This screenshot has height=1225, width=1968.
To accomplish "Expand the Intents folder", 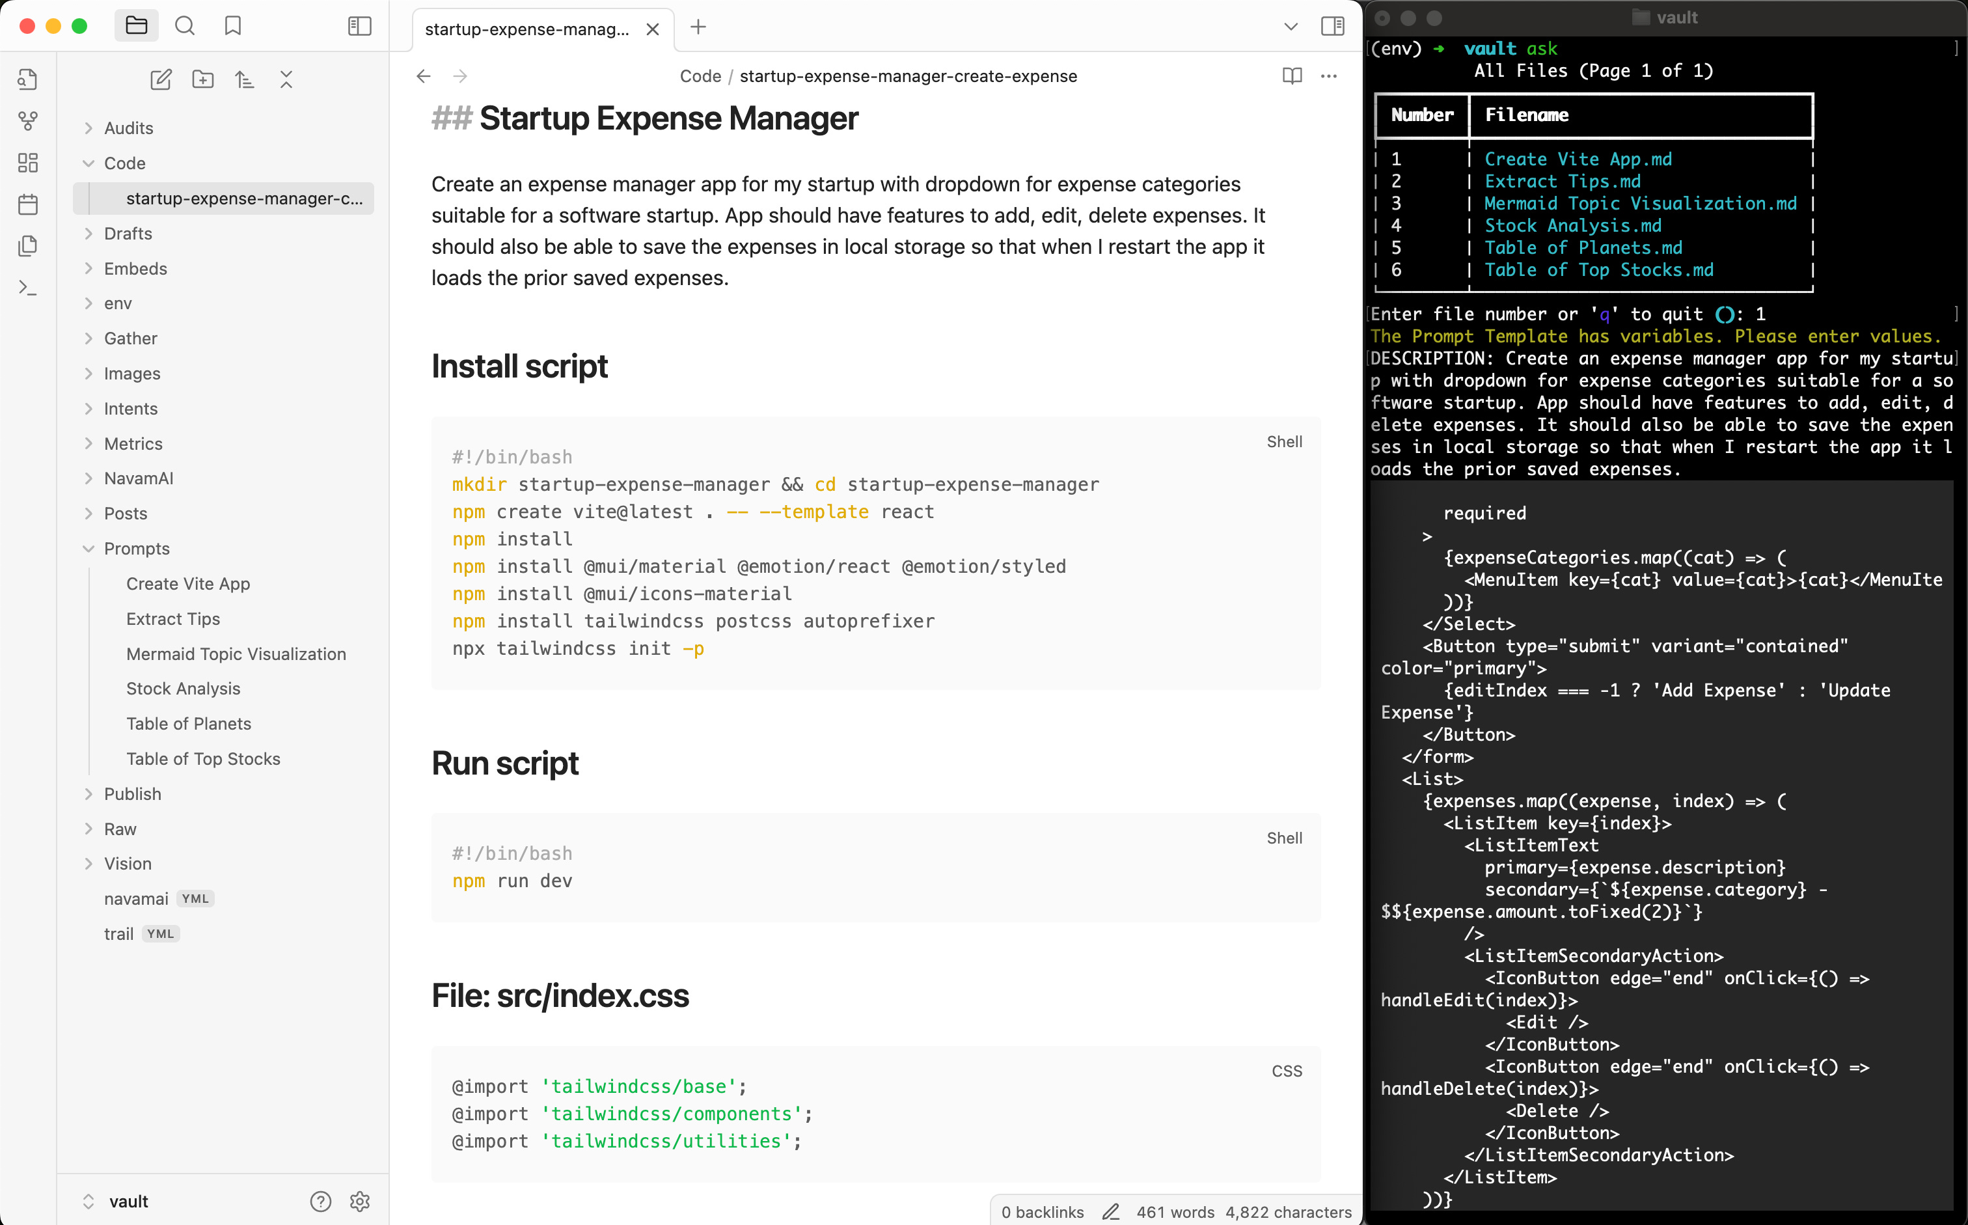I will click(130, 408).
